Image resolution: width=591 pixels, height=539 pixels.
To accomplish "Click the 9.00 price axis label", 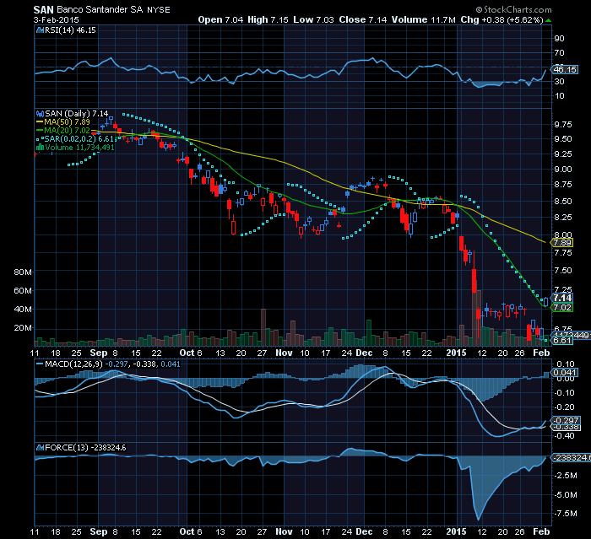I will point(563,169).
